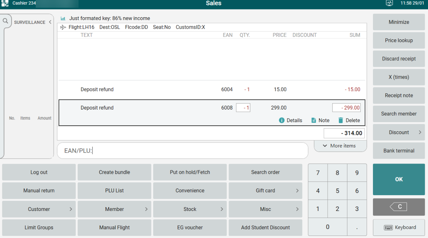
Task: Click the system monitor icon in header
Action: (389, 3)
